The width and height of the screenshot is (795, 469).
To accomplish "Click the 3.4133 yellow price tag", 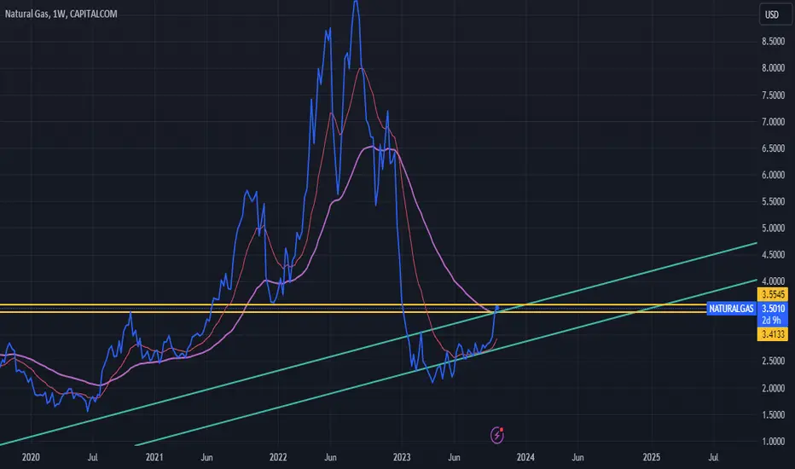I will coord(773,334).
